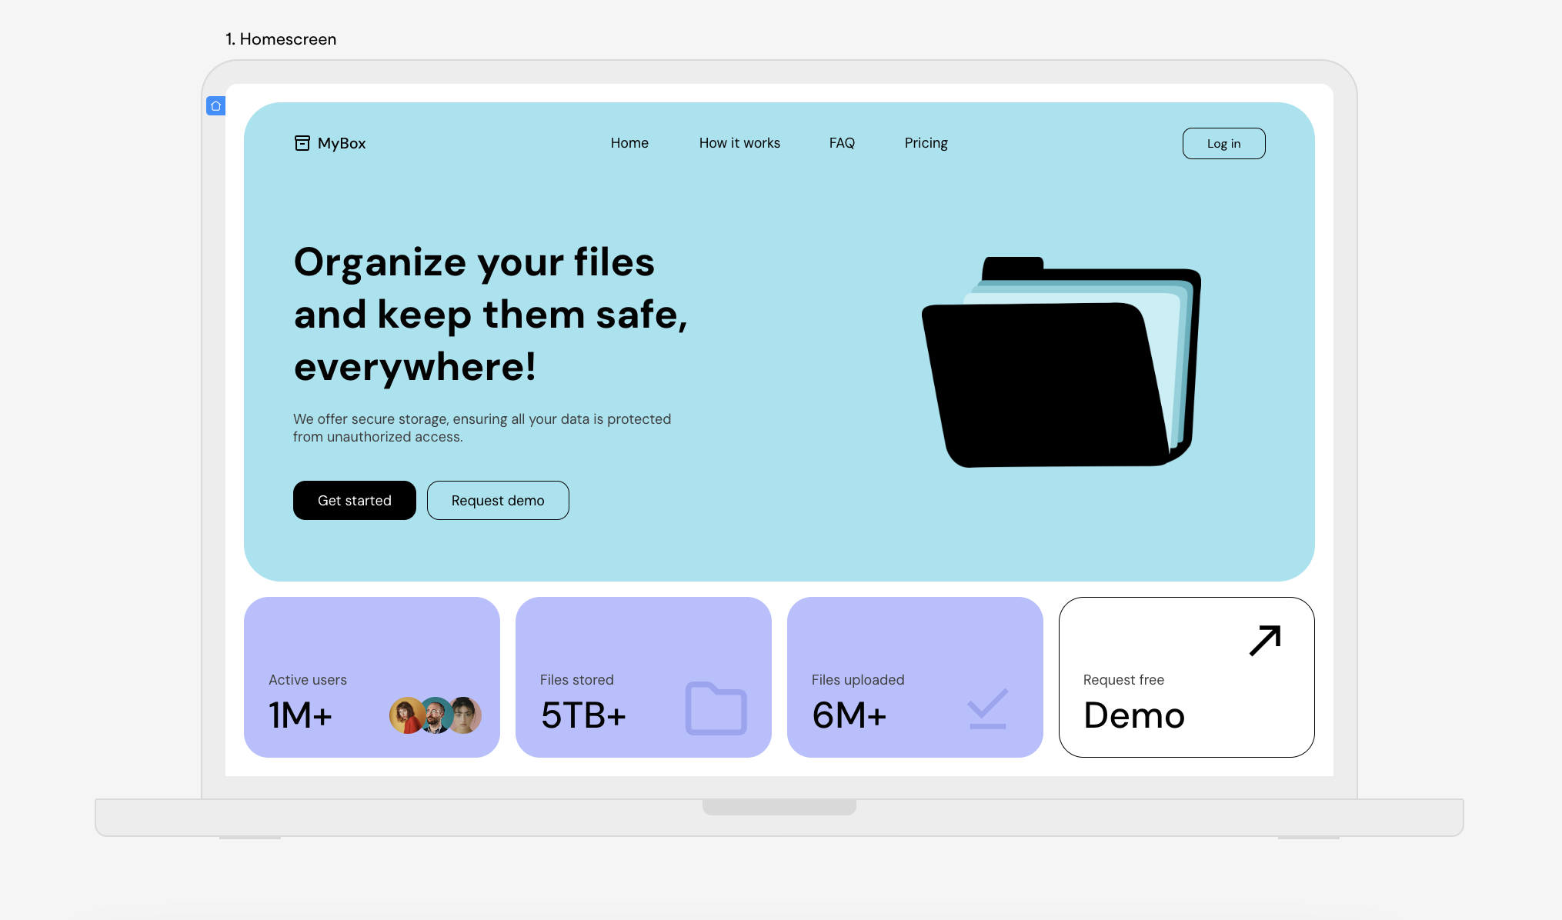This screenshot has width=1562, height=920.
Task: Click the diagonal arrow icon in the Demo card
Action: click(1264, 640)
